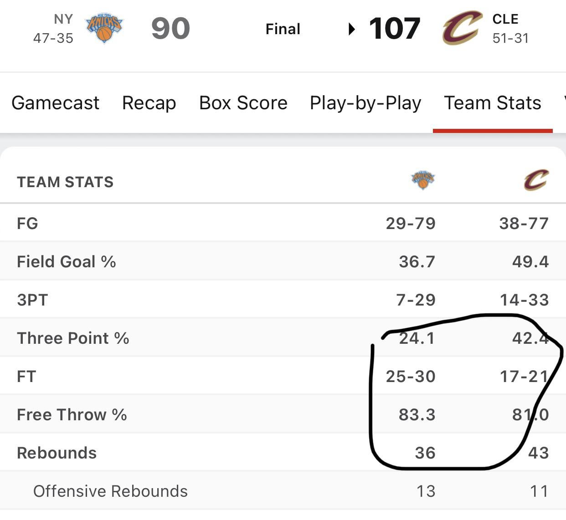This screenshot has width=566, height=520.
Task: Click the Final game status label
Action: (x=283, y=29)
